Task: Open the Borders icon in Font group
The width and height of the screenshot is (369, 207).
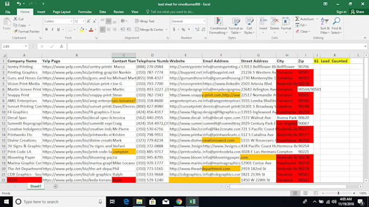Action: (x=70, y=30)
